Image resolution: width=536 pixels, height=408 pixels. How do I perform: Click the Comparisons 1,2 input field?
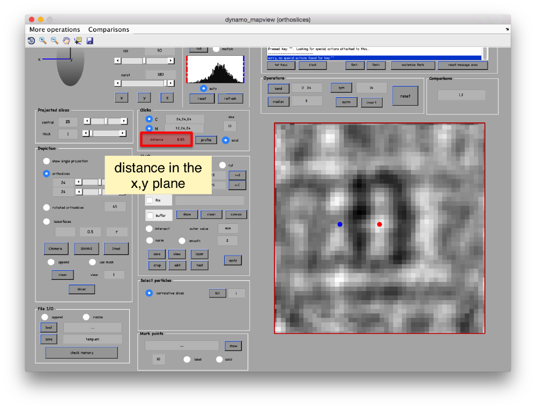(x=461, y=95)
